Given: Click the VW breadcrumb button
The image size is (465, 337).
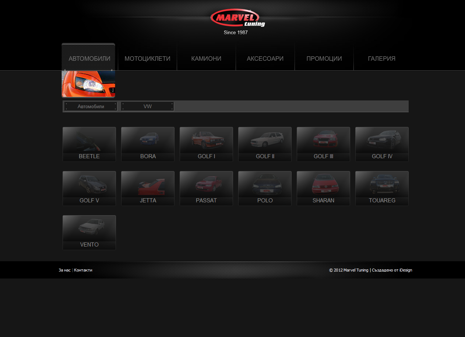Looking at the screenshot, I should (147, 106).
